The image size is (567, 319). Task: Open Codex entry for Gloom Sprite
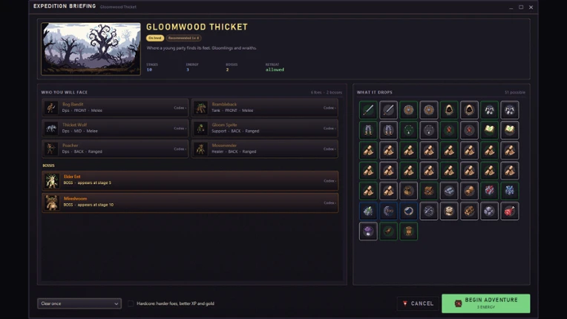(x=330, y=128)
